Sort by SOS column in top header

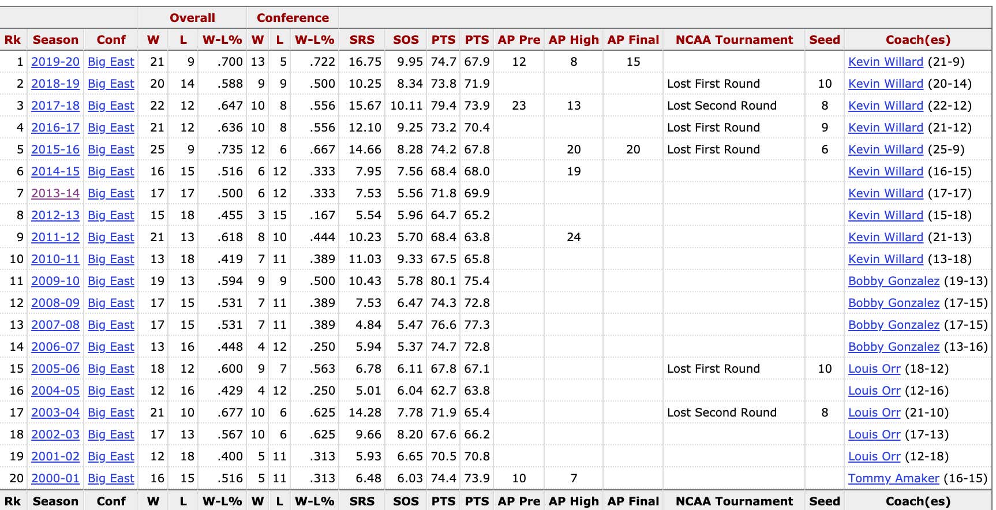tap(406, 40)
